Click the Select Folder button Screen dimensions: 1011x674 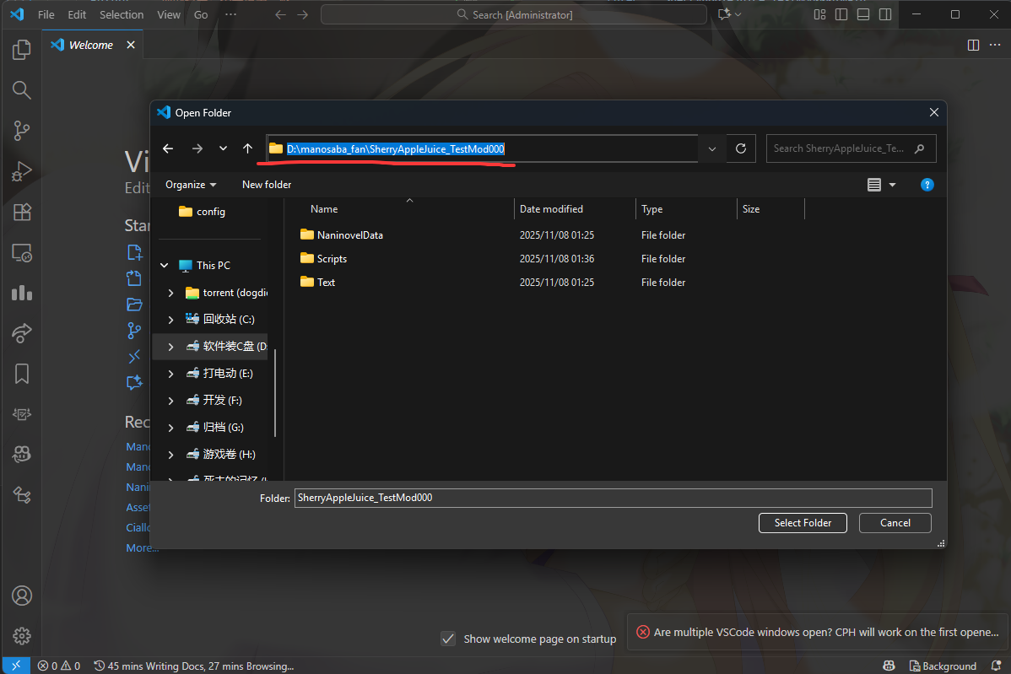point(803,523)
